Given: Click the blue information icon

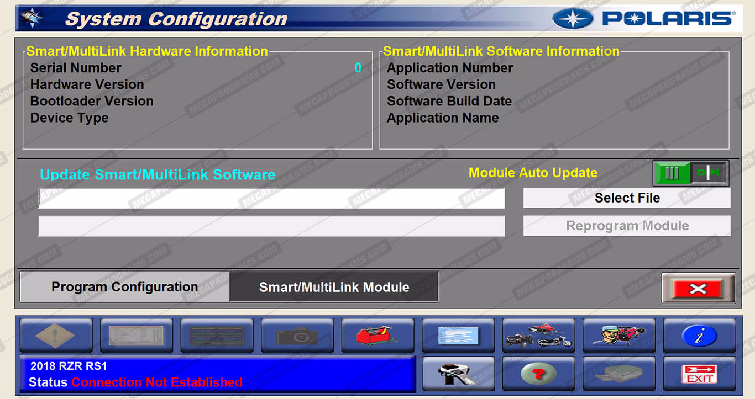Looking at the screenshot, I should click(x=699, y=336).
